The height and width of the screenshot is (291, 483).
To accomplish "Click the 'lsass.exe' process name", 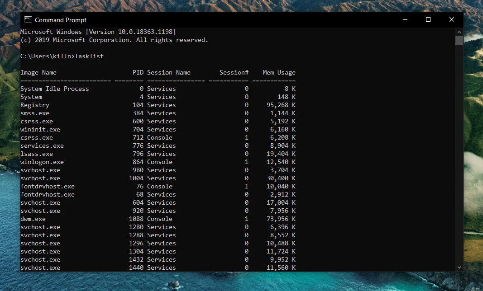I will (x=37, y=154).
